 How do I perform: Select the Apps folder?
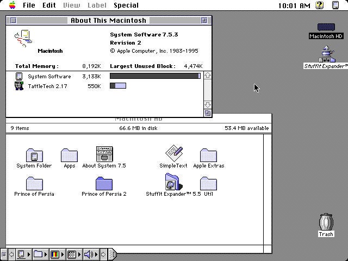[69, 155]
